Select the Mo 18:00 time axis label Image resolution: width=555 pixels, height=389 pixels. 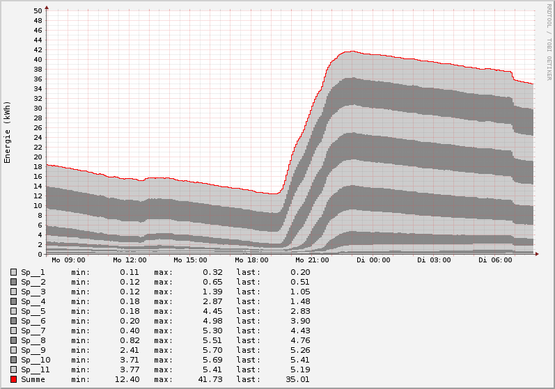pos(250,260)
